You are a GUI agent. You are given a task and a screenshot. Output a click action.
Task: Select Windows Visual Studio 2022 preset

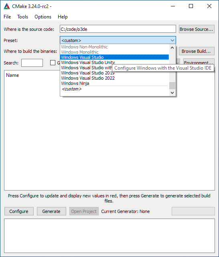coord(88,78)
